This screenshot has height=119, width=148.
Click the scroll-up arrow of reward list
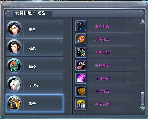click(x=143, y=22)
